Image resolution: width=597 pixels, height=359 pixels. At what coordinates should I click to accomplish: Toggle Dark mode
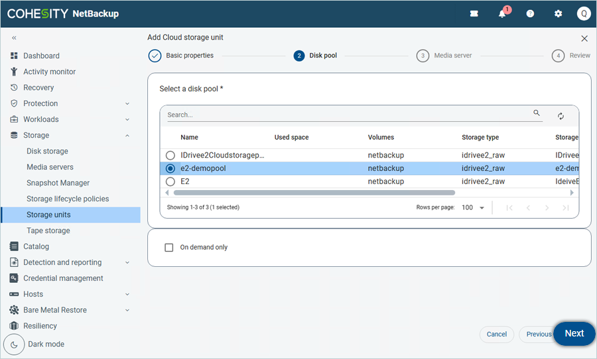pos(15,344)
